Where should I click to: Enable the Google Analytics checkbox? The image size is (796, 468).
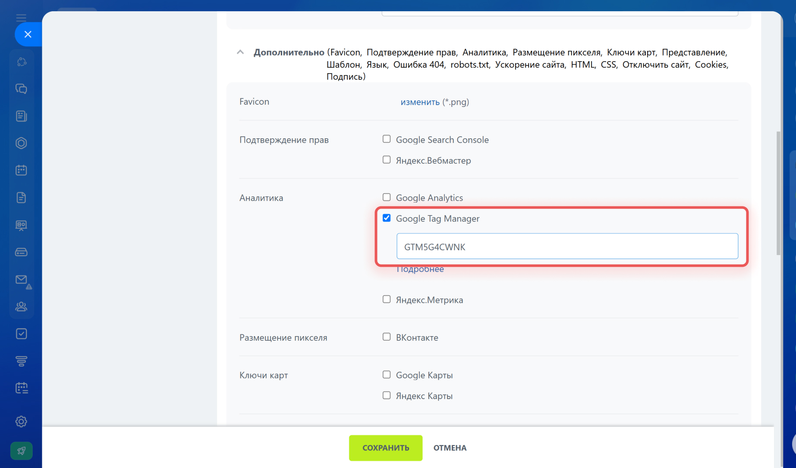pyautogui.click(x=387, y=197)
